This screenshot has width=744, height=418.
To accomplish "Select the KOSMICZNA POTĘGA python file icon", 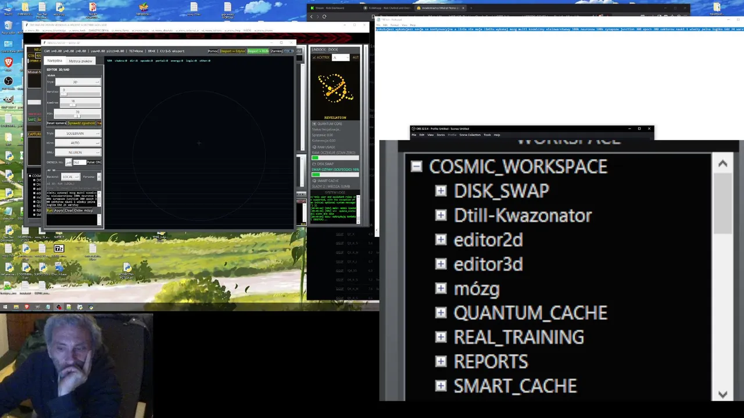I will pyautogui.click(x=127, y=271).
